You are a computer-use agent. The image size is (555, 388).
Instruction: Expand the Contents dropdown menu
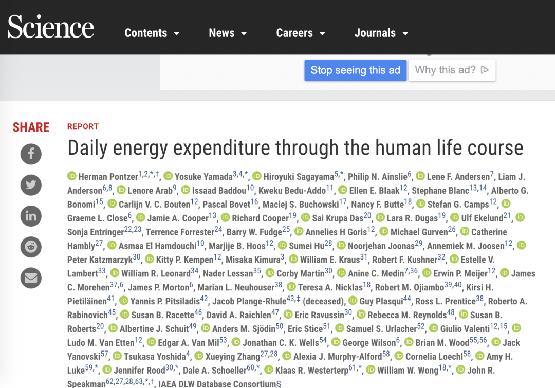click(152, 33)
